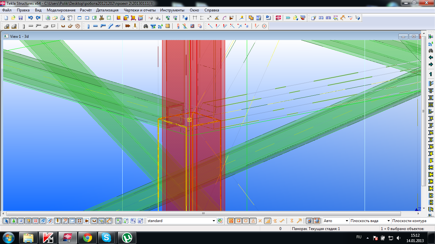Select the create steel beam tool
Image resolution: width=435 pixels, height=244 pixels.
(x=95, y=26)
